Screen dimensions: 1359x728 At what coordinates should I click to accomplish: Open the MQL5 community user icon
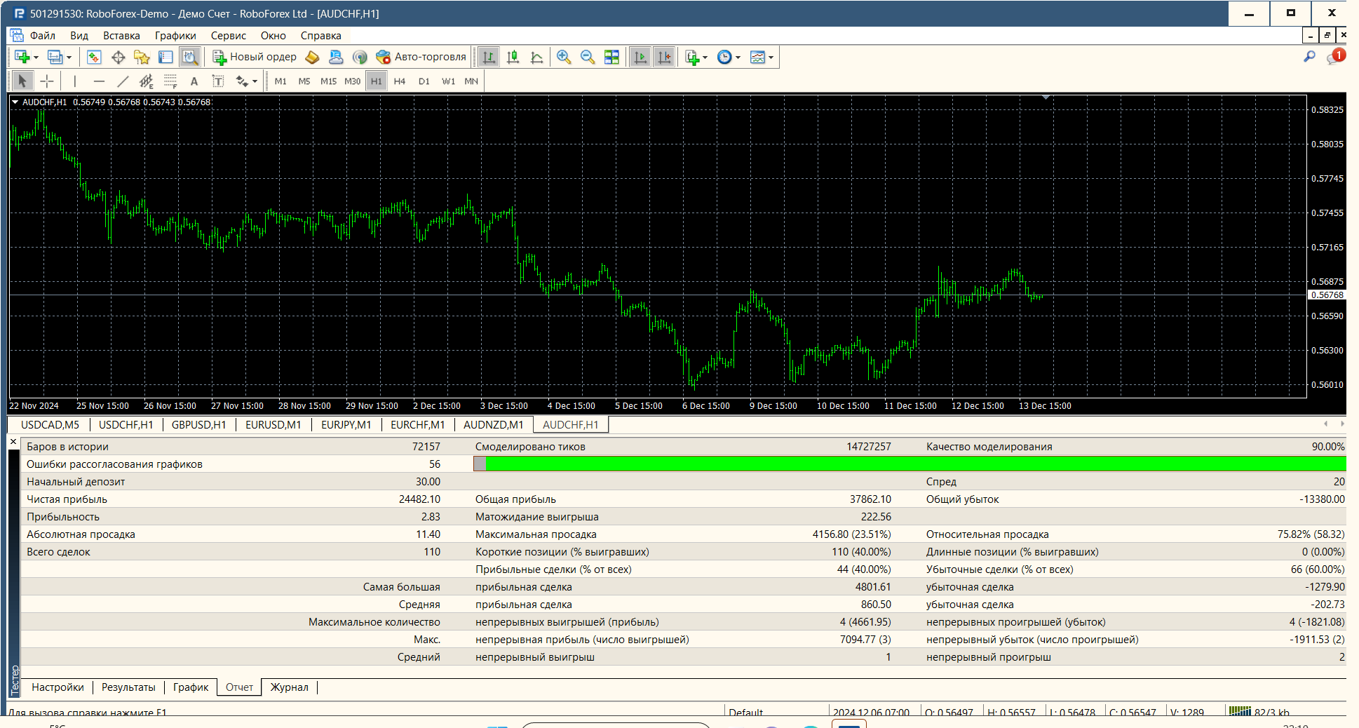tap(336, 57)
